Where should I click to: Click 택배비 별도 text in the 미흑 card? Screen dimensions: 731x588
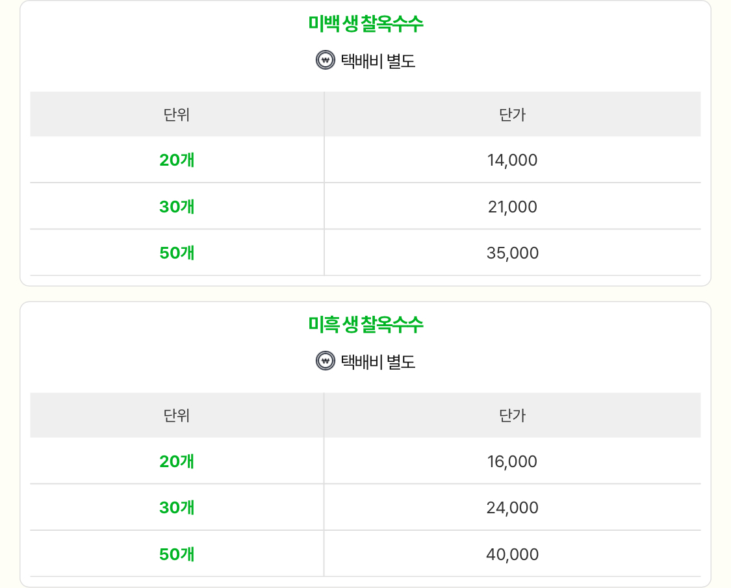(378, 361)
